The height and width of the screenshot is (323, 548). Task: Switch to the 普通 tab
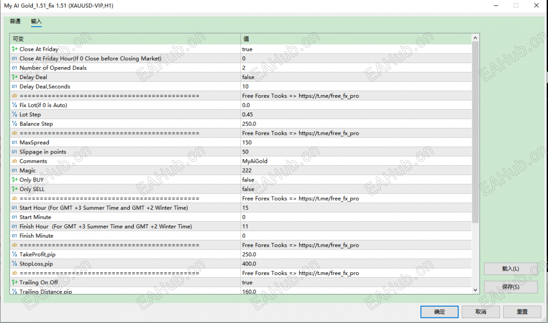[x=15, y=21]
